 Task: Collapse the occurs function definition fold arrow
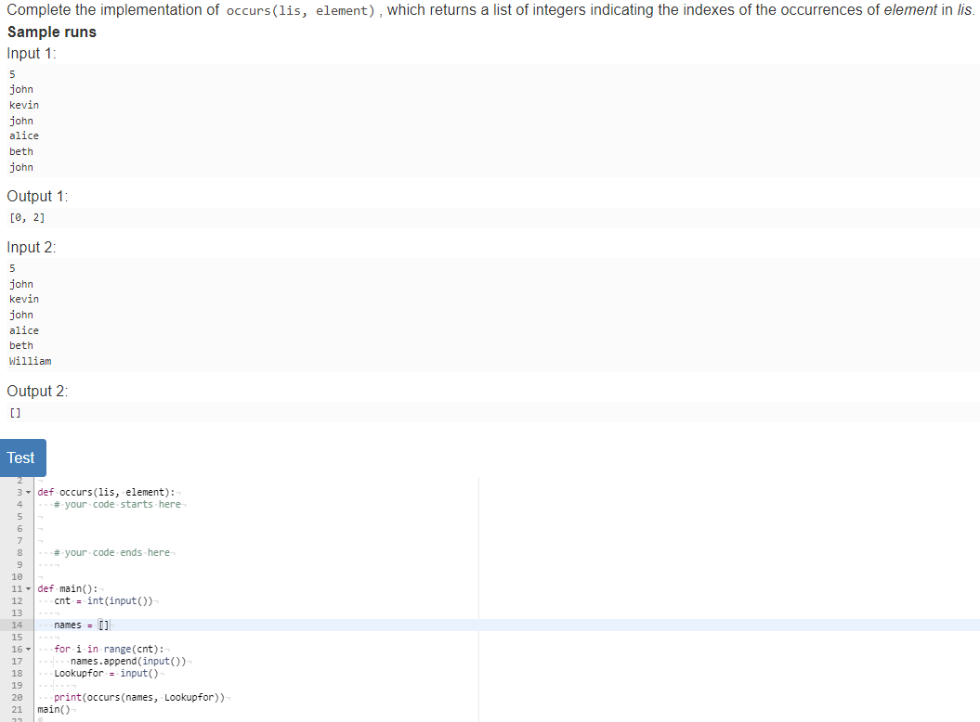point(28,492)
